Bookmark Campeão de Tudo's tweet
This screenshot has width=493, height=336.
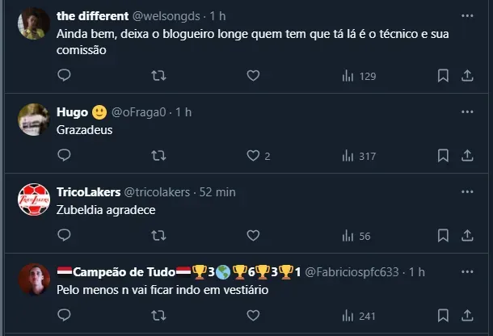coord(443,316)
